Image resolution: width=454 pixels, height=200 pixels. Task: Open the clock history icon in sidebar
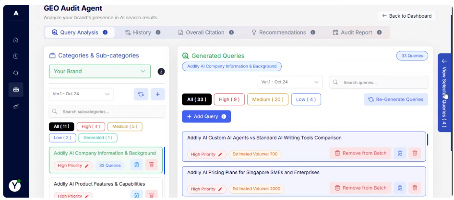tap(16, 56)
